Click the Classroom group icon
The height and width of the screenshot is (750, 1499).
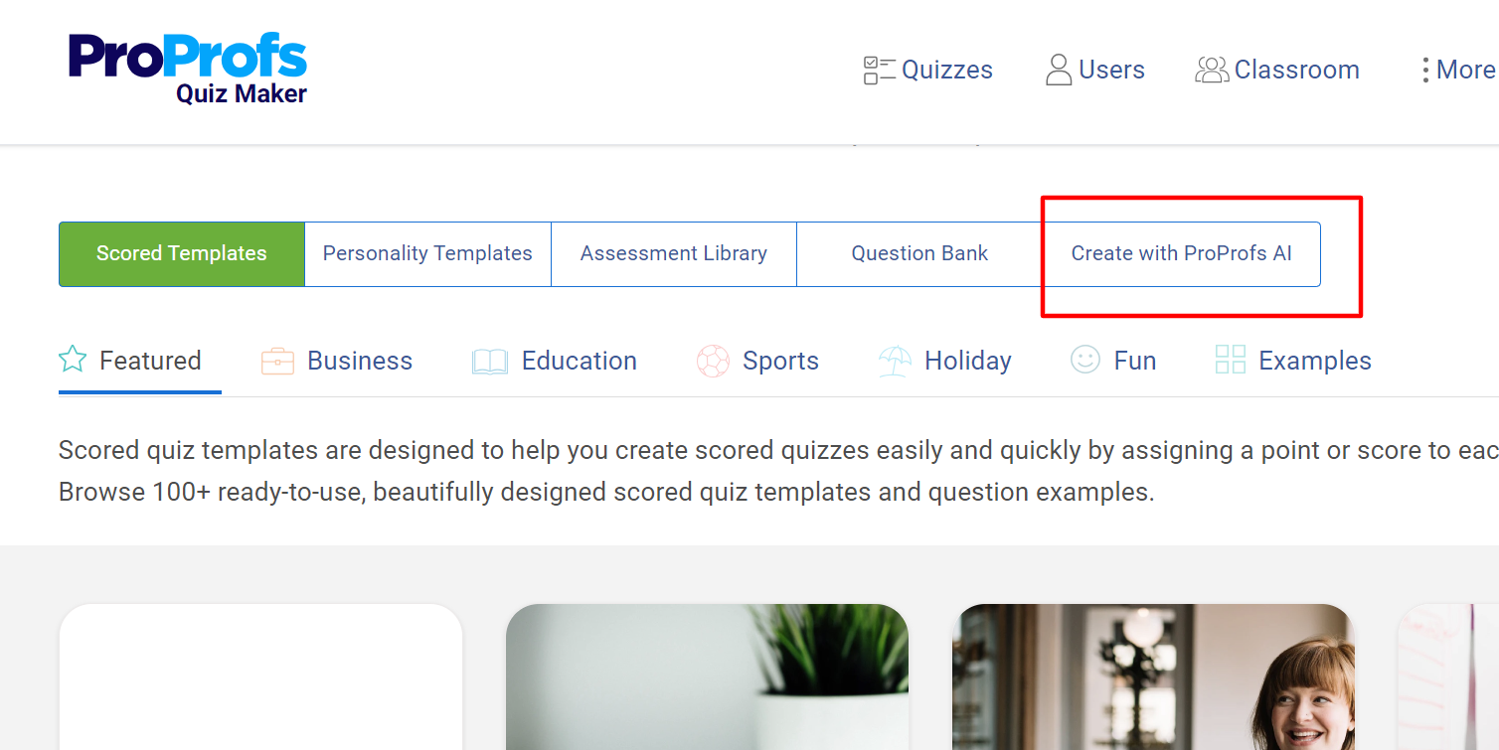click(x=1212, y=70)
